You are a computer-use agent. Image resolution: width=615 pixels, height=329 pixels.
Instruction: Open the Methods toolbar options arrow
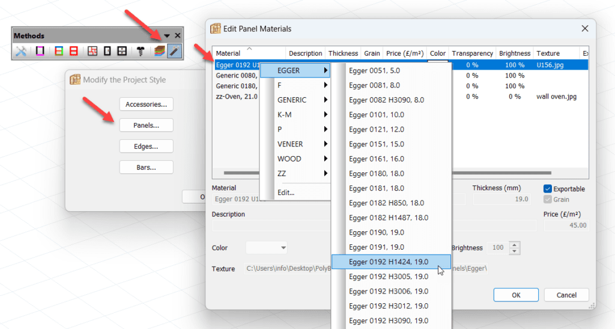click(x=167, y=36)
